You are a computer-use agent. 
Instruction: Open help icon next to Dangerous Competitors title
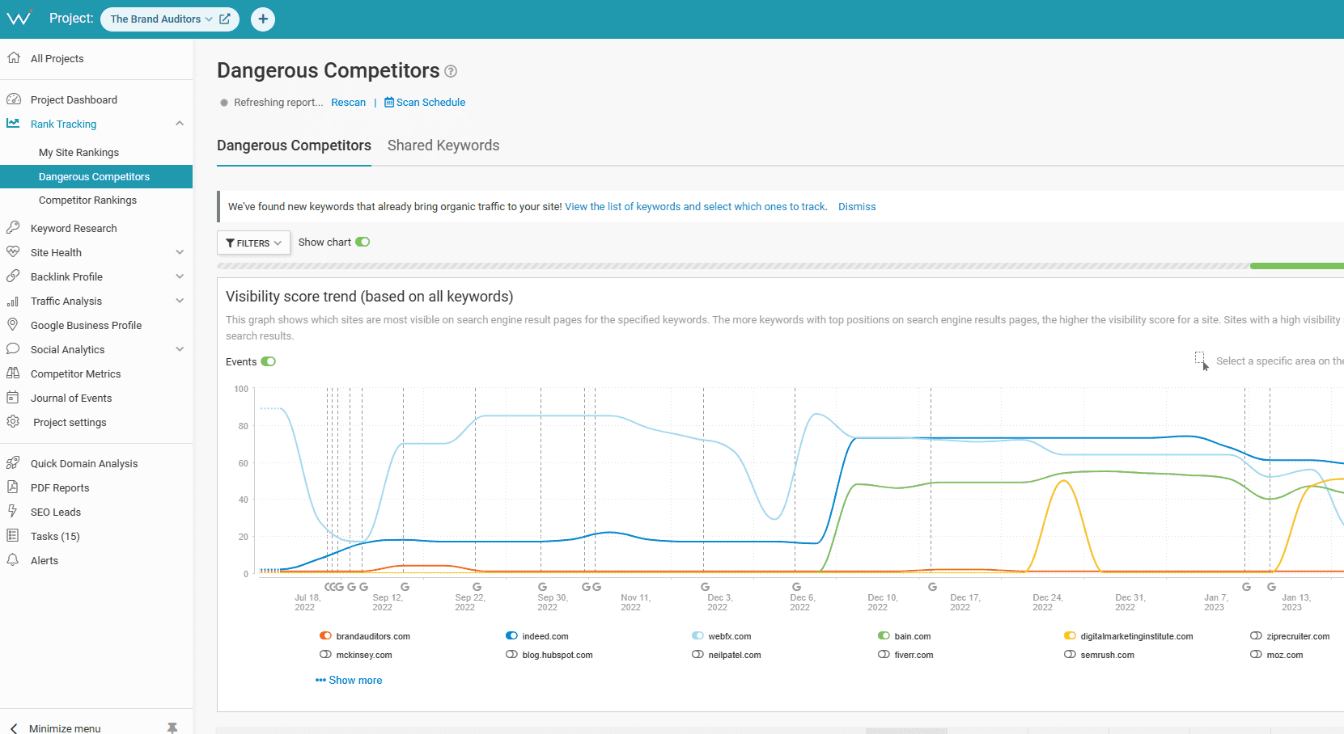click(x=451, y=71)
